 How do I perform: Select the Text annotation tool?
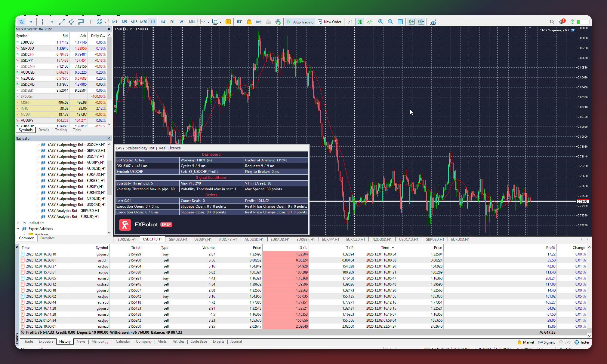pos(91,22)
